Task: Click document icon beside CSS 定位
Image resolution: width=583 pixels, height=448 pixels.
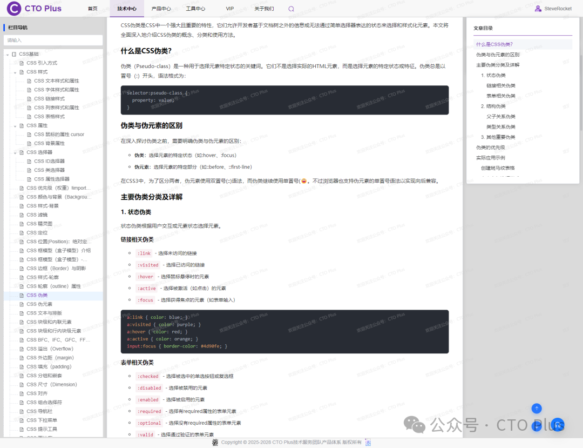Action: (x=22, y=233)
